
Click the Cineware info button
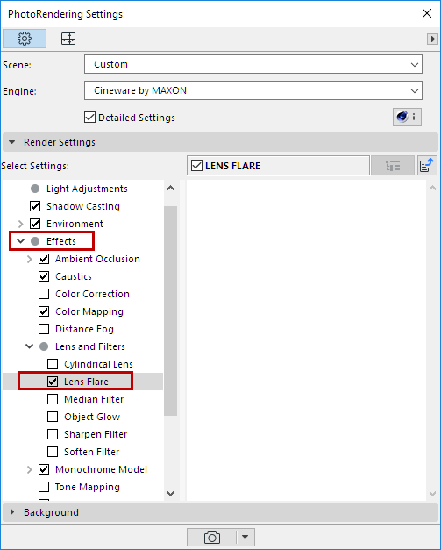click(407, 117)
